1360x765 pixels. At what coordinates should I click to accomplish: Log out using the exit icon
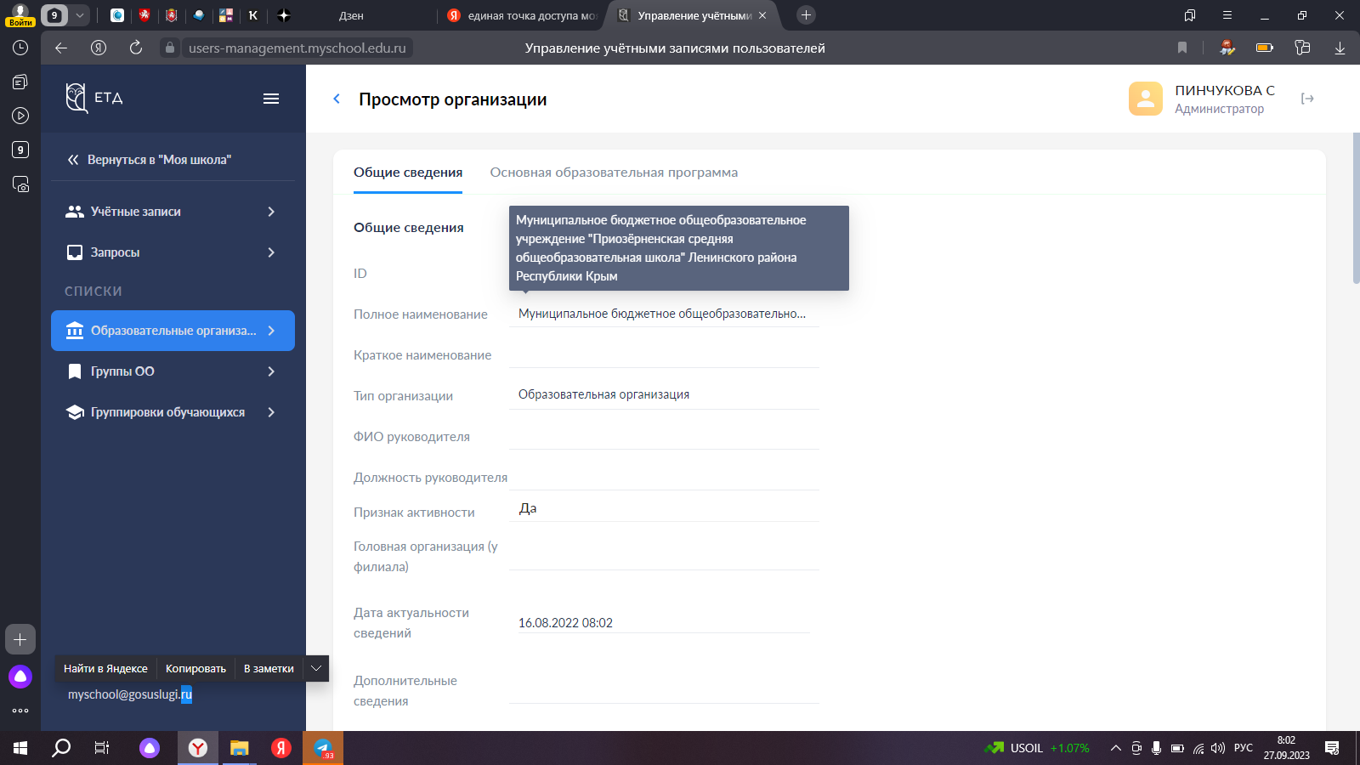[1307, 99]
